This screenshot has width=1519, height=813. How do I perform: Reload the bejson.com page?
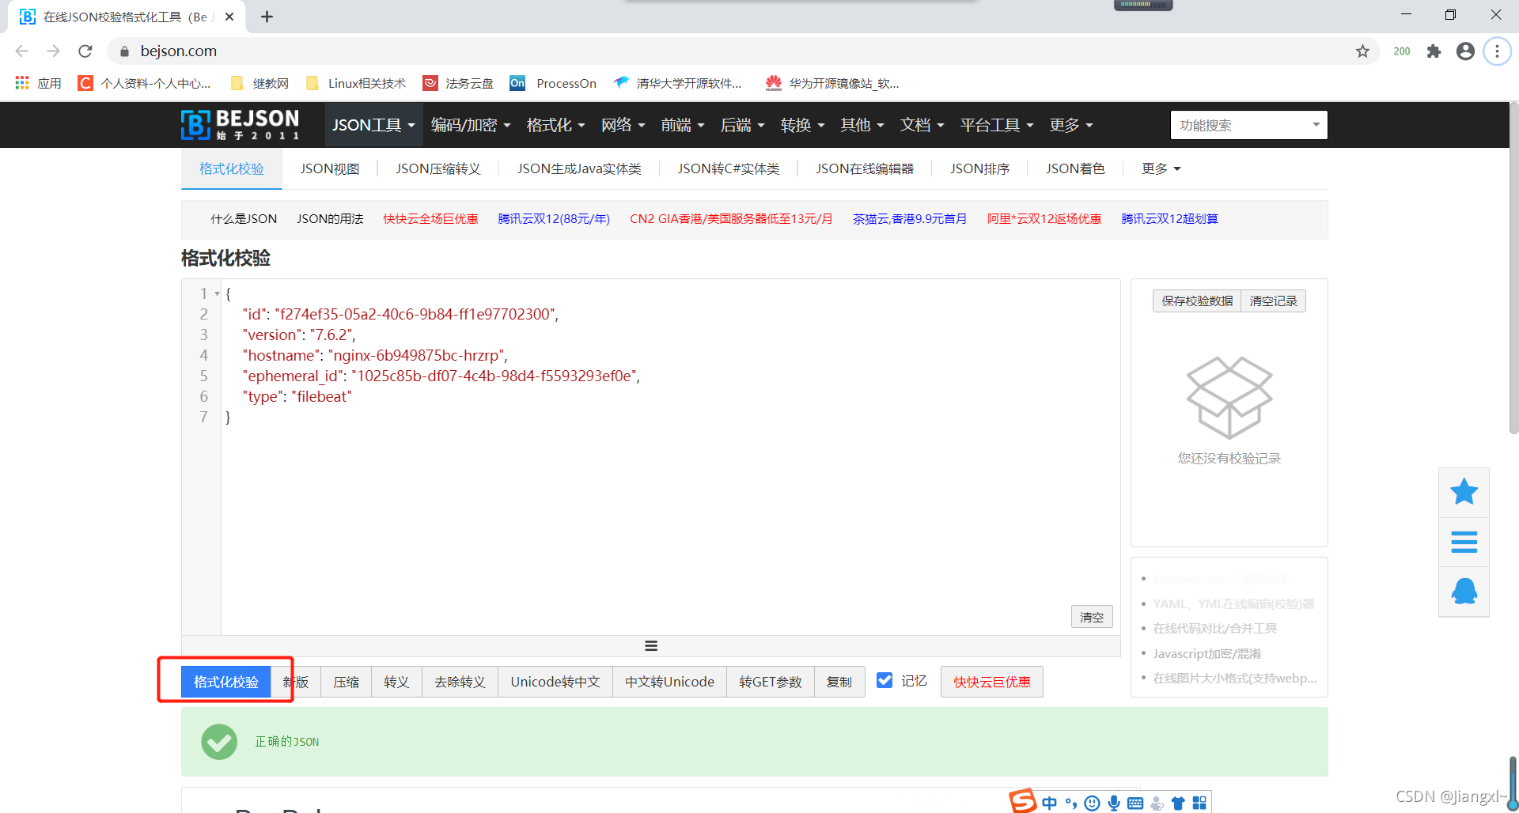(x=85, y=51)
